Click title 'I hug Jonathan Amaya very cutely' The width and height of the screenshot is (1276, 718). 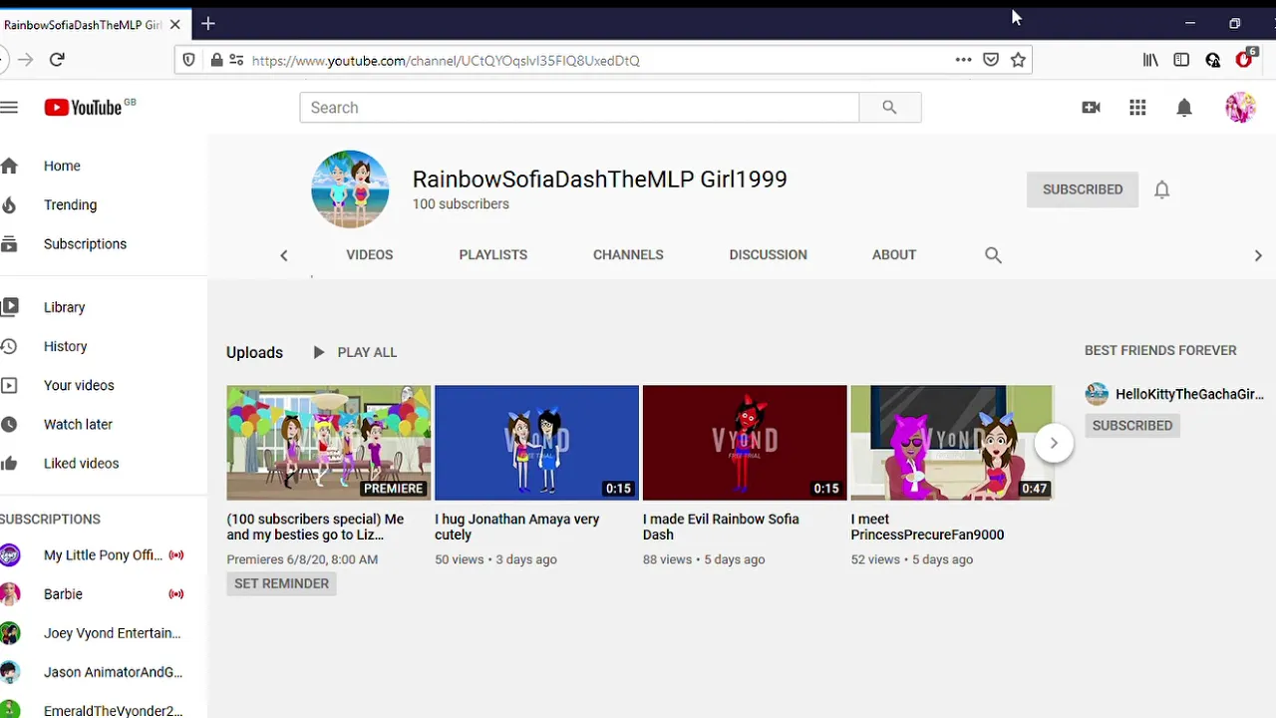click(x=517, y=527)
